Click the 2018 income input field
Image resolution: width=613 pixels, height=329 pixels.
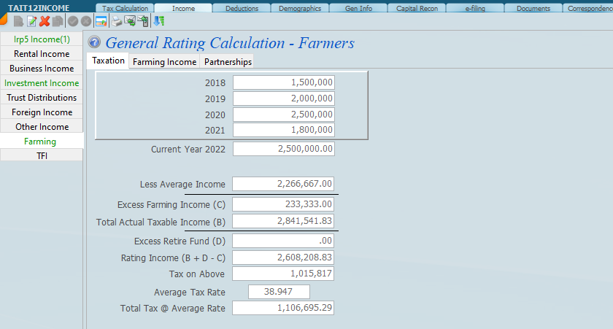283,82
